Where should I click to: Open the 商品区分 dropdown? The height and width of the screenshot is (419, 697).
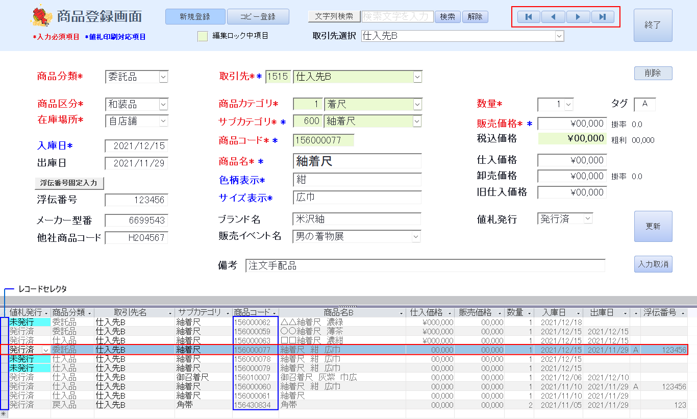click(163, 104)
